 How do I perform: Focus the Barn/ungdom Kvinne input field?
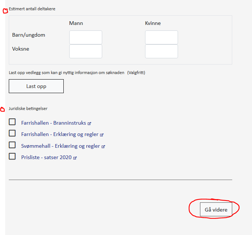(x=162, y=37)
